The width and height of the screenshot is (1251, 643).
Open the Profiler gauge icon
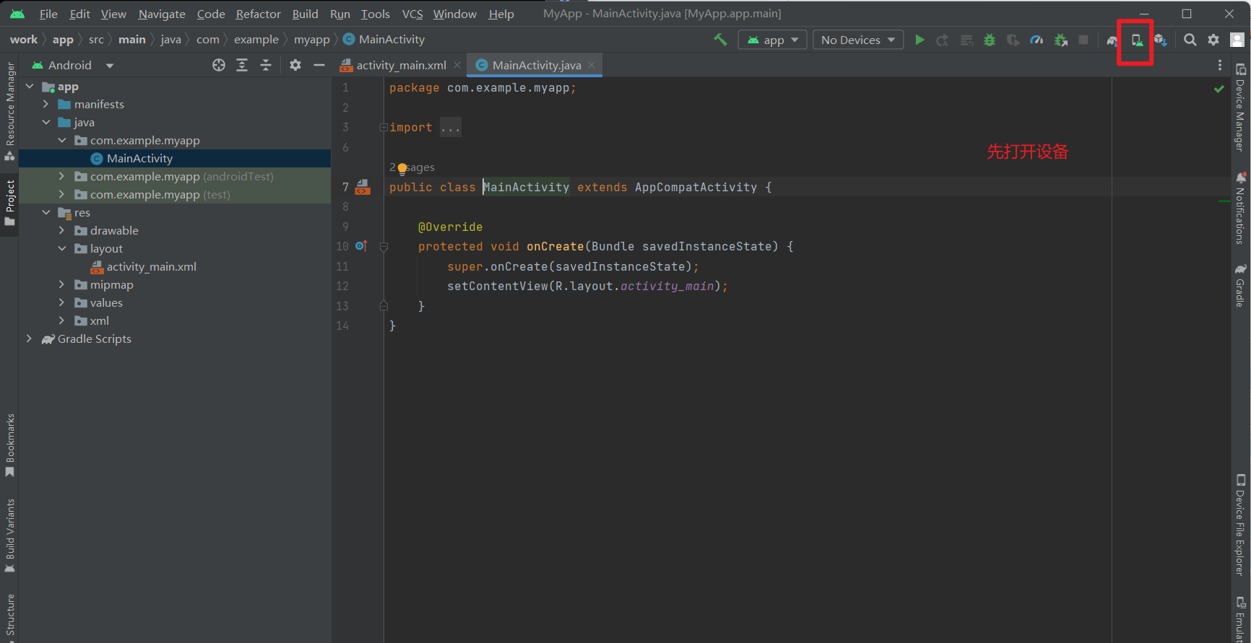coord(1036,40)
